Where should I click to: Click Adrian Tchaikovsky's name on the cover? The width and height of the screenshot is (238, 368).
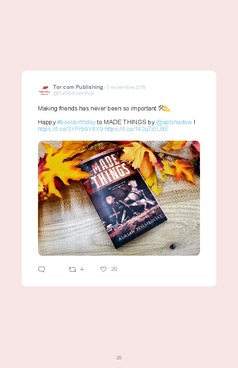pos(140,227)
